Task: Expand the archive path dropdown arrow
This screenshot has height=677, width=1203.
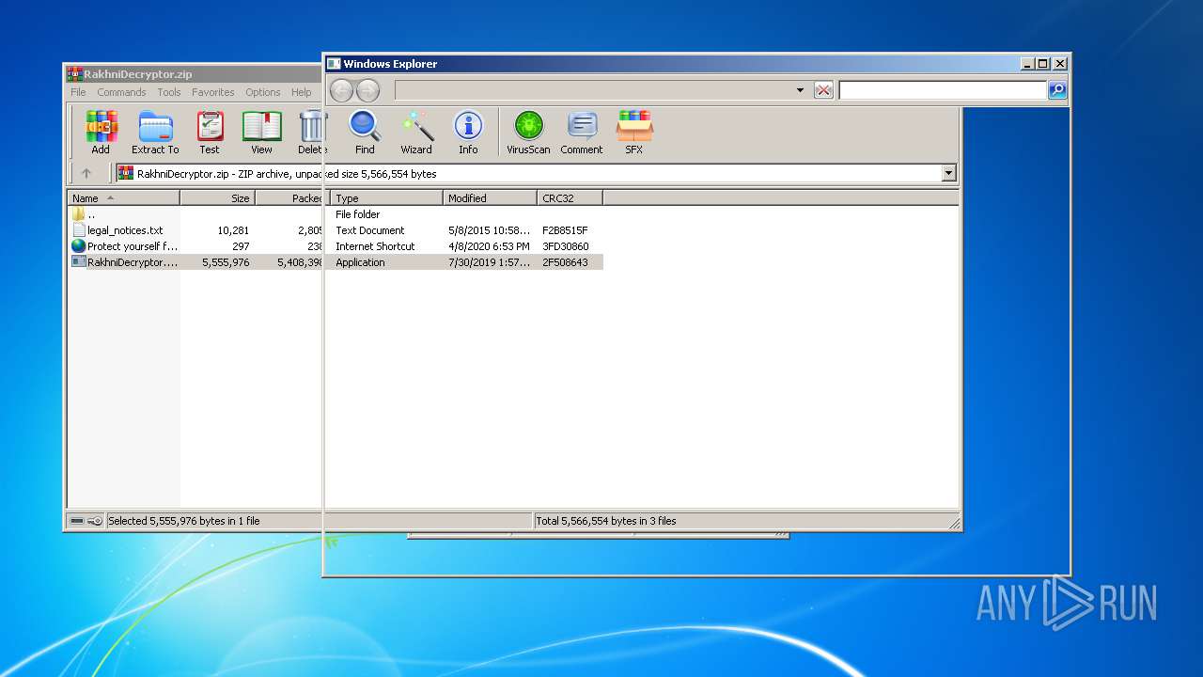Action: coord(948,173)
